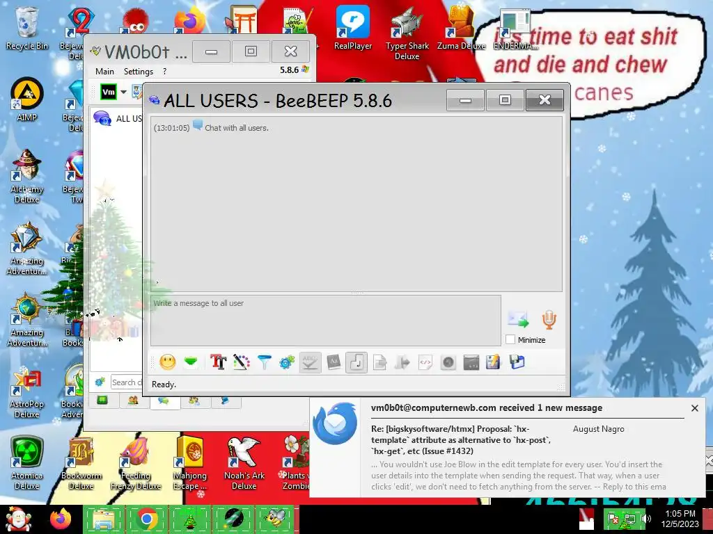Open Zuma Deluxe desktop shortcut

(x=462, y=28)
